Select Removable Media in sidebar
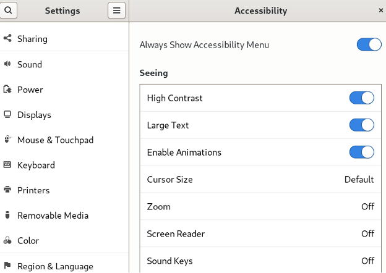 pyautogui.click(x=53, y=216)
